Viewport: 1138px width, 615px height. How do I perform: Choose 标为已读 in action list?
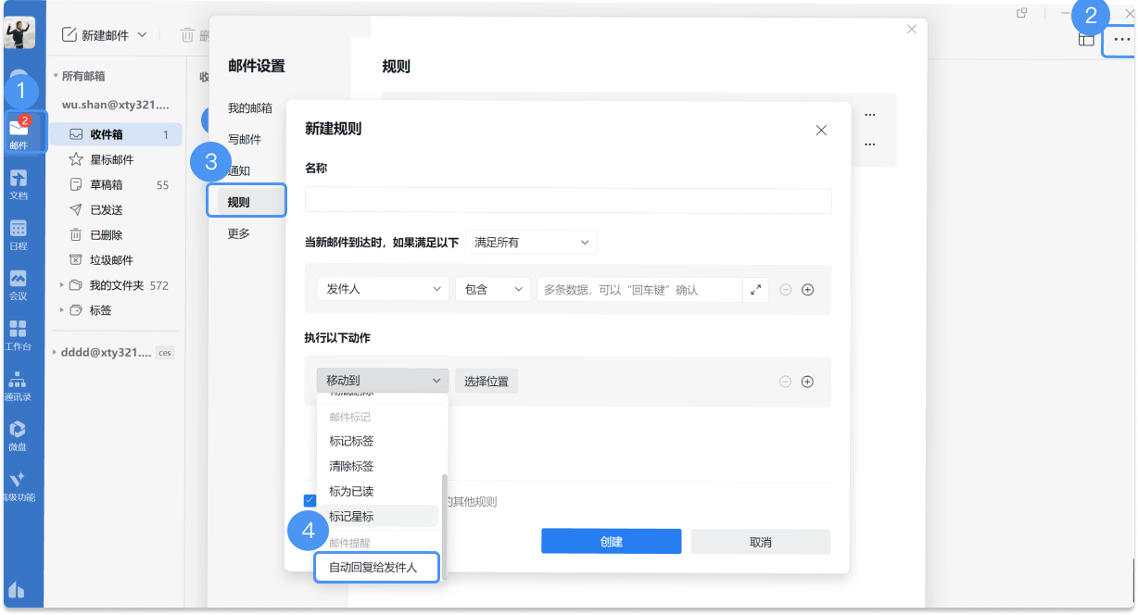pos(352,491)
